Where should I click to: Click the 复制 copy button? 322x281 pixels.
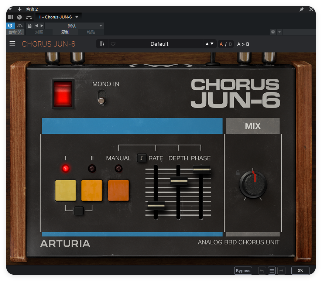pos(65,32)
